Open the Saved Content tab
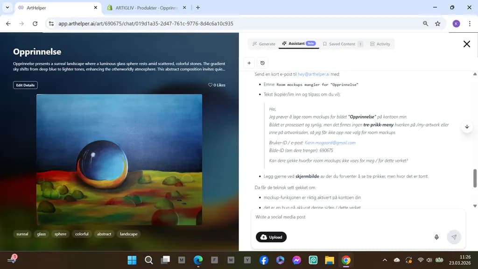Viewport: 478px width, 269px height. (343, 44)
